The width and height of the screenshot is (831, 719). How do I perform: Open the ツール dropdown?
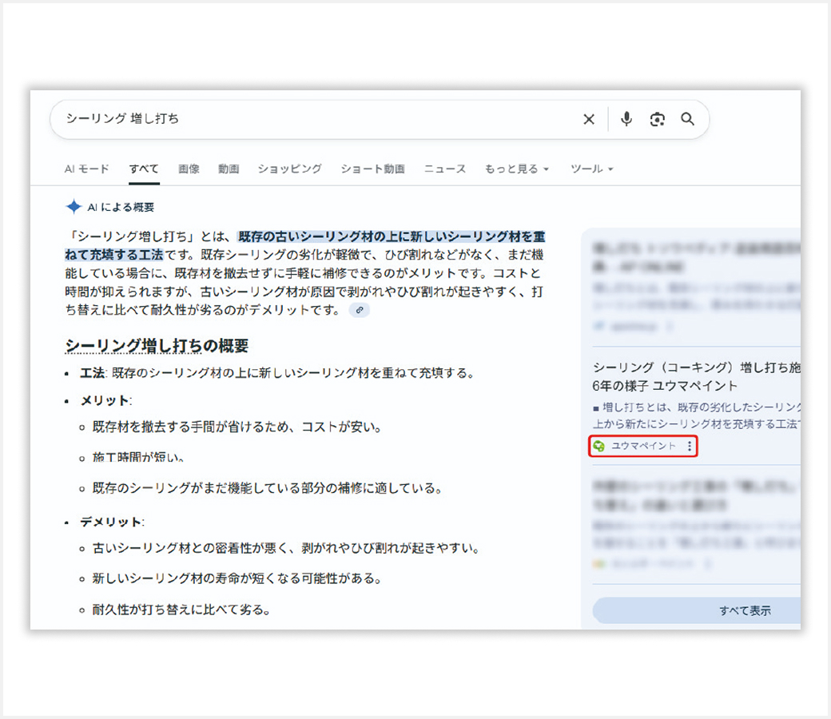590,169
